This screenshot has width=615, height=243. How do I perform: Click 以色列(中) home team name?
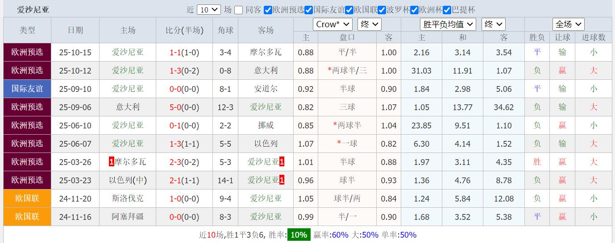[x=128, y=181]
